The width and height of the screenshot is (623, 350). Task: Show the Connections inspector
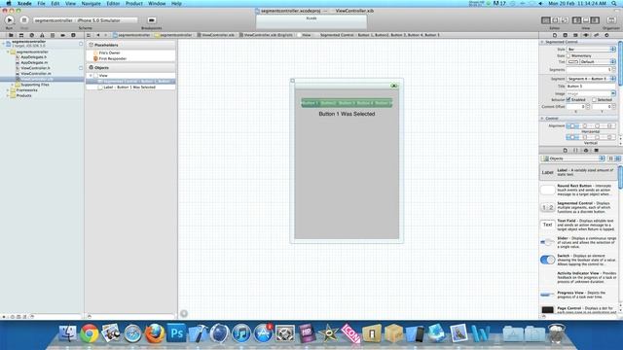click(606, 35)
